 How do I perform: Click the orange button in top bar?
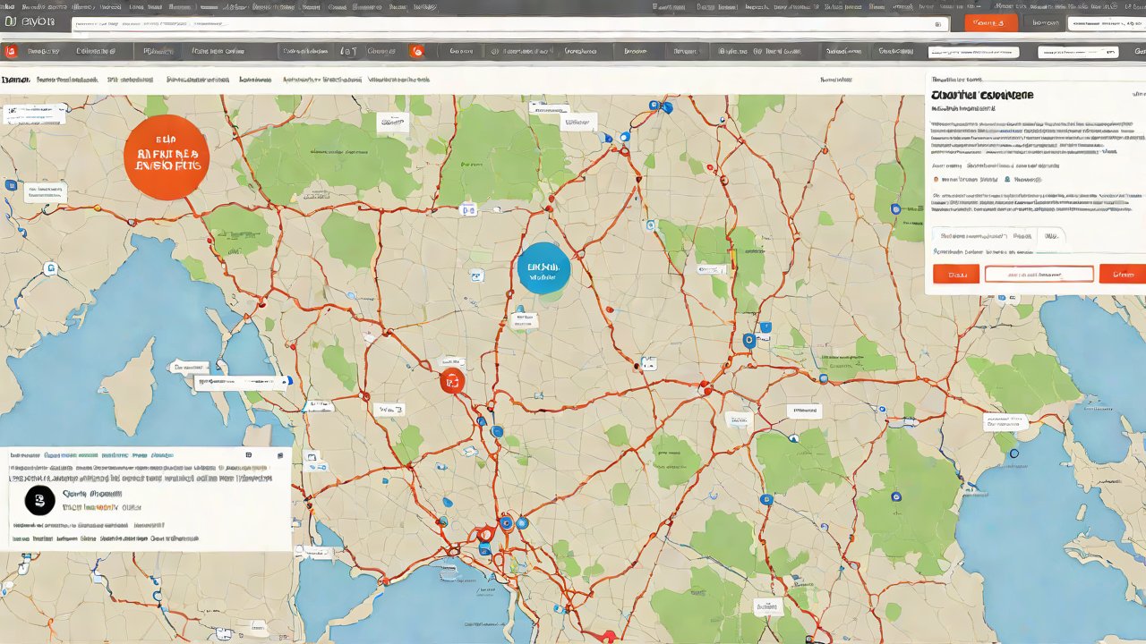pyautogui.click(x=990, y=23)
